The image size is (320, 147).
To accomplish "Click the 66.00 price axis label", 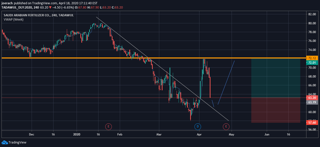I will 312,85.
